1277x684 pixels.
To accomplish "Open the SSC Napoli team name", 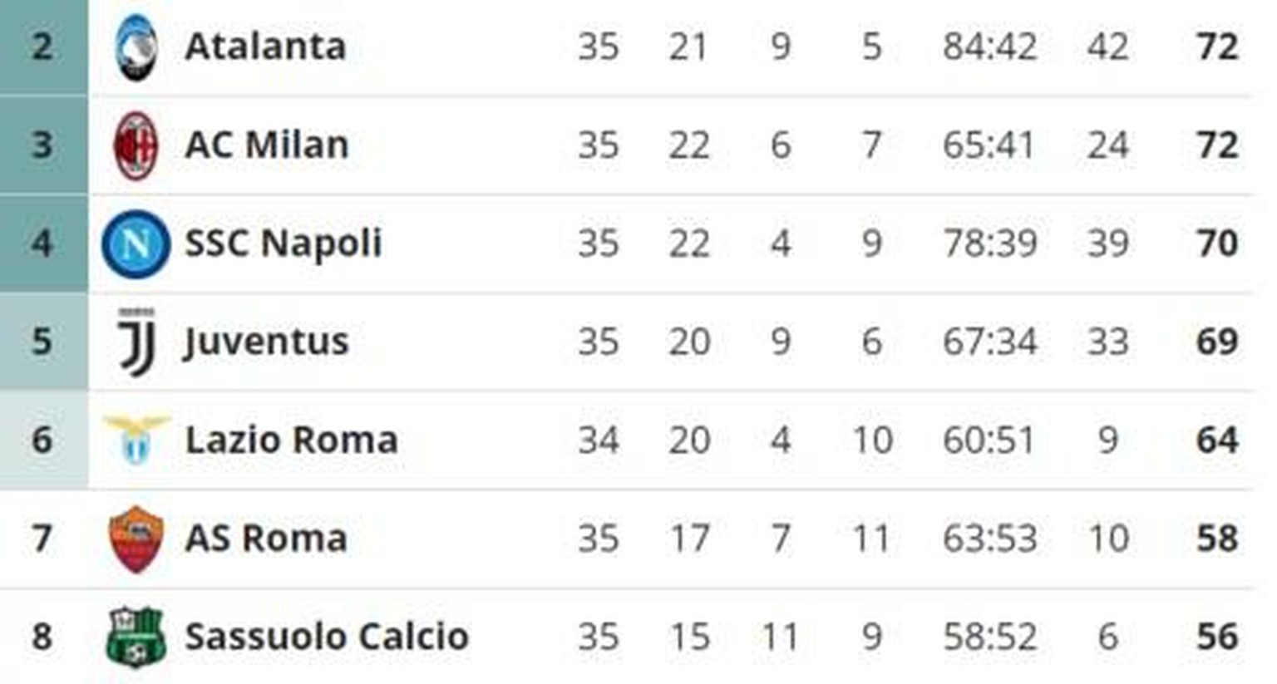I will coord(283,244).
